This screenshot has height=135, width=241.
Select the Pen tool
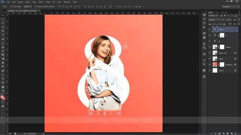coord(3,71)
